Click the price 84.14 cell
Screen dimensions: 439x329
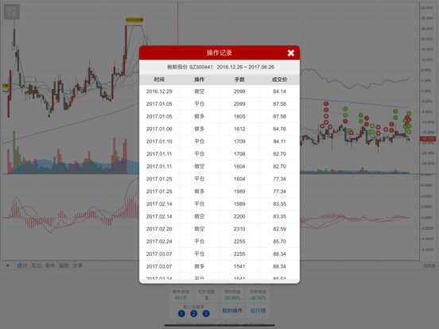point(279,91)
